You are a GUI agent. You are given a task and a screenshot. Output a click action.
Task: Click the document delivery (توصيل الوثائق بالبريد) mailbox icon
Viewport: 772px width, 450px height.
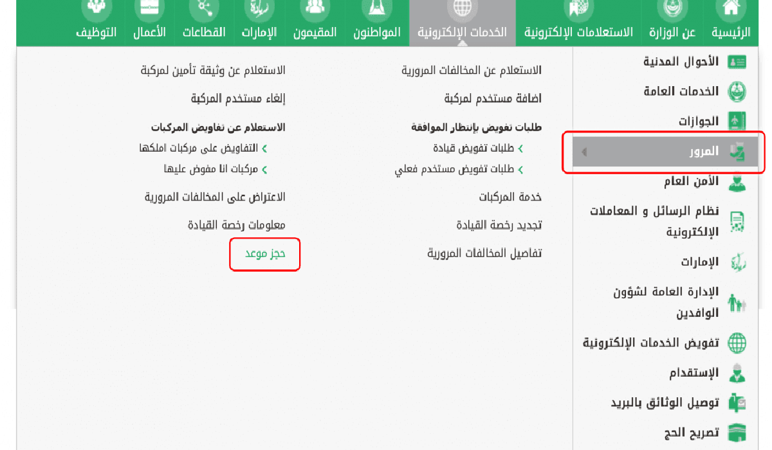click(x=737, y=403)
